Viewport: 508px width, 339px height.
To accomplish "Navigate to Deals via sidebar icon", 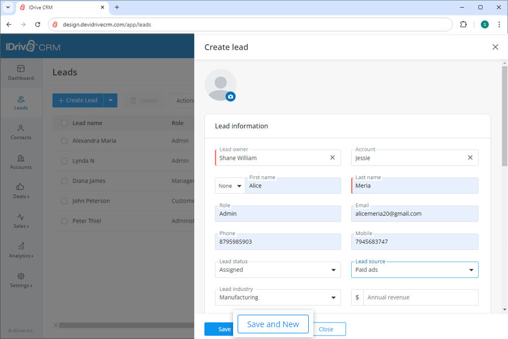I will coord(21,192).
